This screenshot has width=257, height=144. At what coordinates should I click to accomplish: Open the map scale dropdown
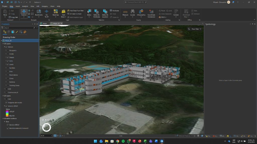pyautogui.click(x=51, y=136)
